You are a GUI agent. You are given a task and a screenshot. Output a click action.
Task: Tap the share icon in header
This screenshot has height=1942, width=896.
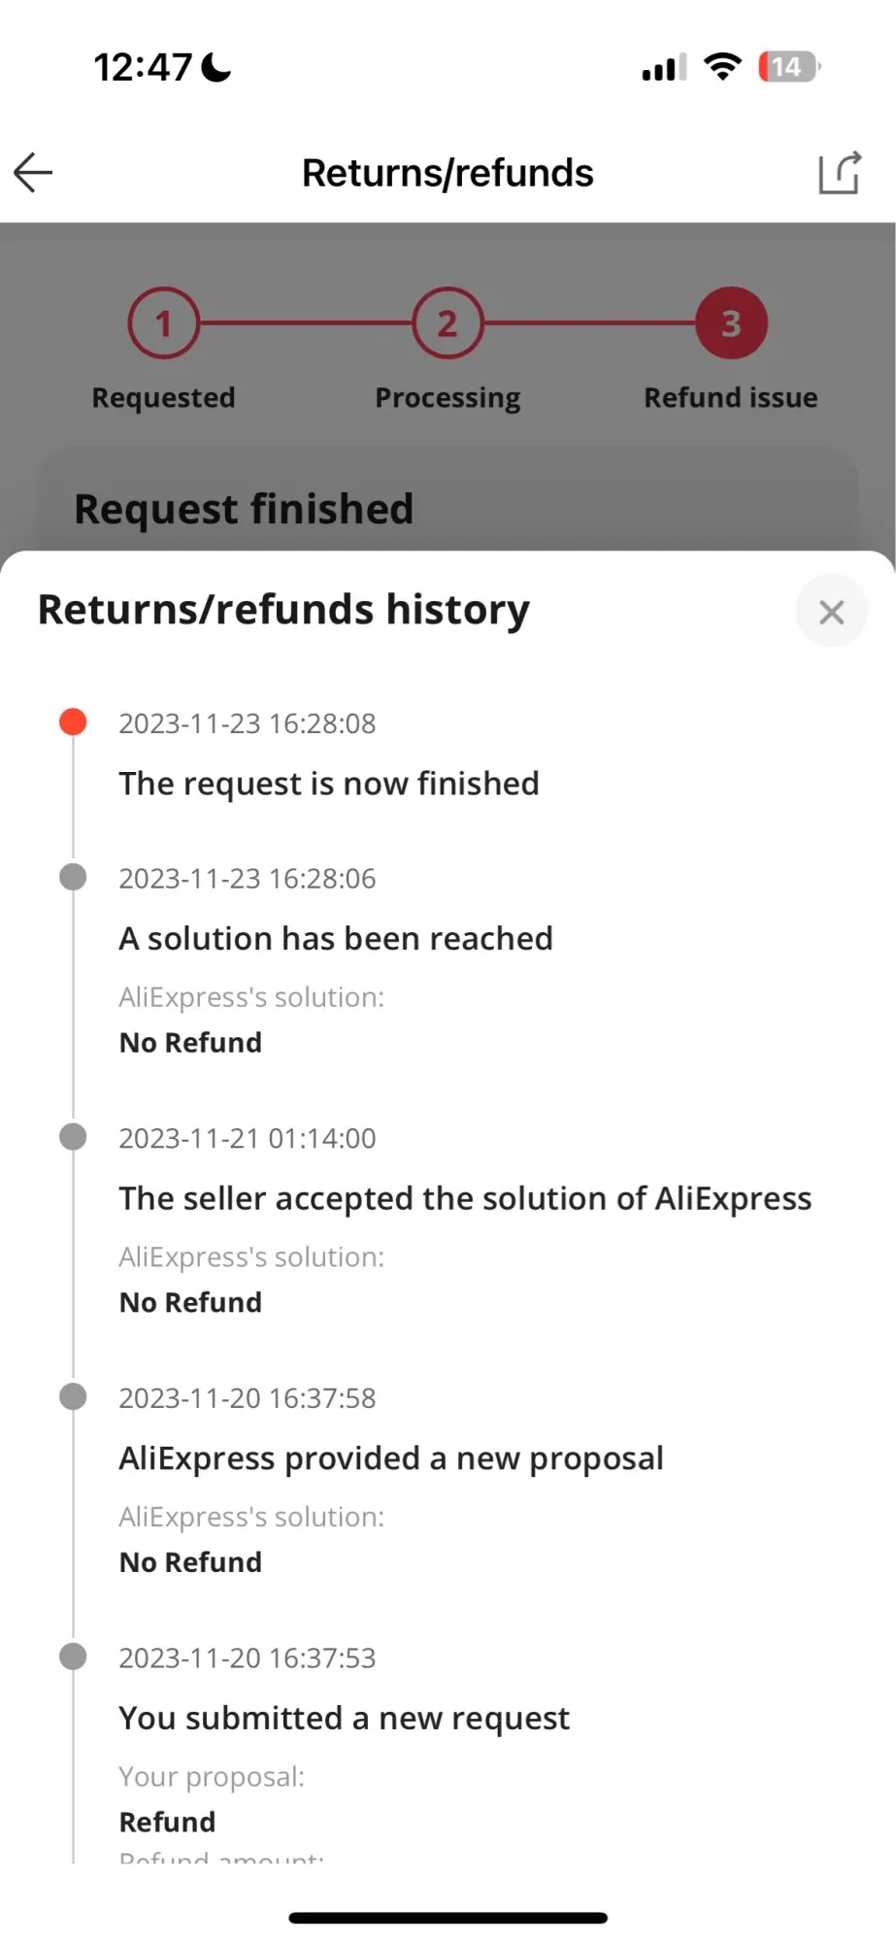coord(840,173)
